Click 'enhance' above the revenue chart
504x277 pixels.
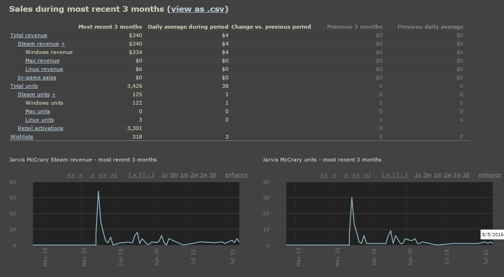(236, 175)
